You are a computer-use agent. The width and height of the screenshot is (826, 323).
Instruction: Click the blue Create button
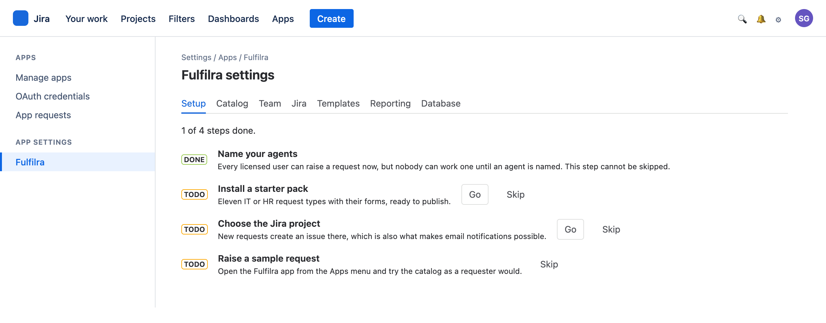click(x=331, y=18)
